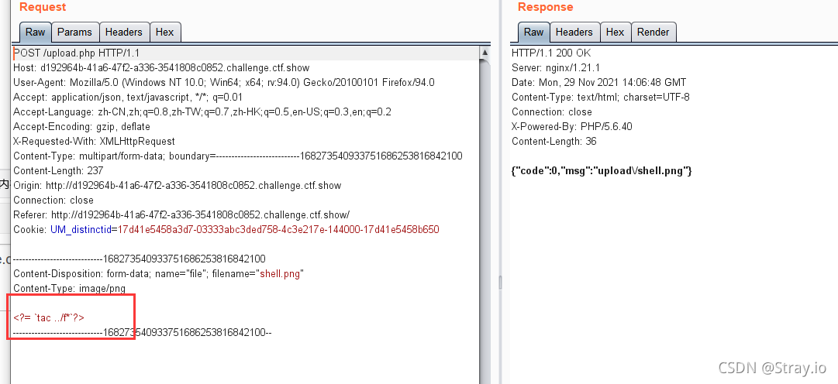
Task: Open the Response Render tab
Action: pyautogui.click(x=653, y=32)
